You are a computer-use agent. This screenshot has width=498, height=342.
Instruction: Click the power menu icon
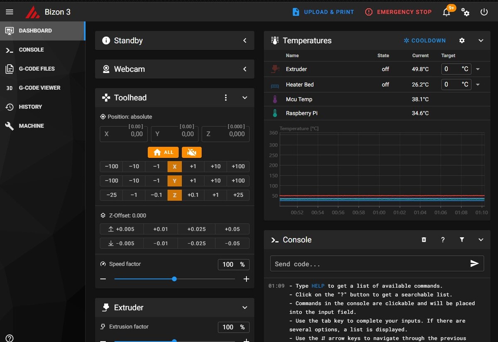[x=484, y=12]
